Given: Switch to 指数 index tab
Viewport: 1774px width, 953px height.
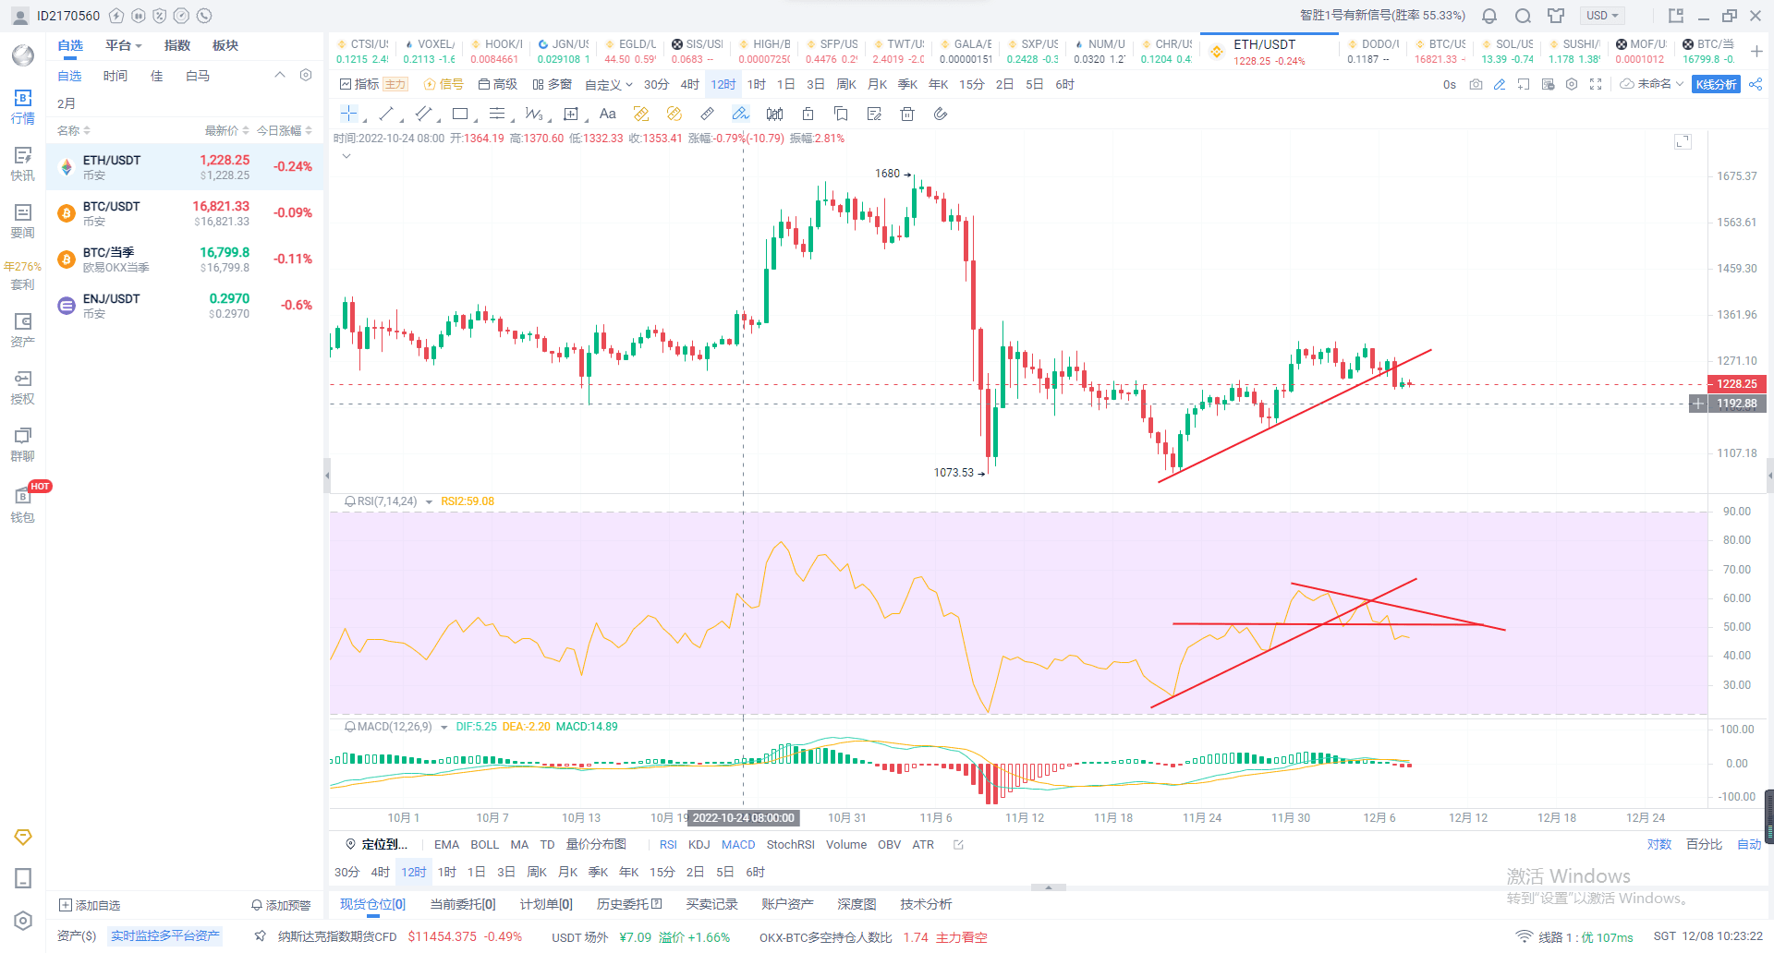Looking at the screenshot, I should click(x=177, y=45).
